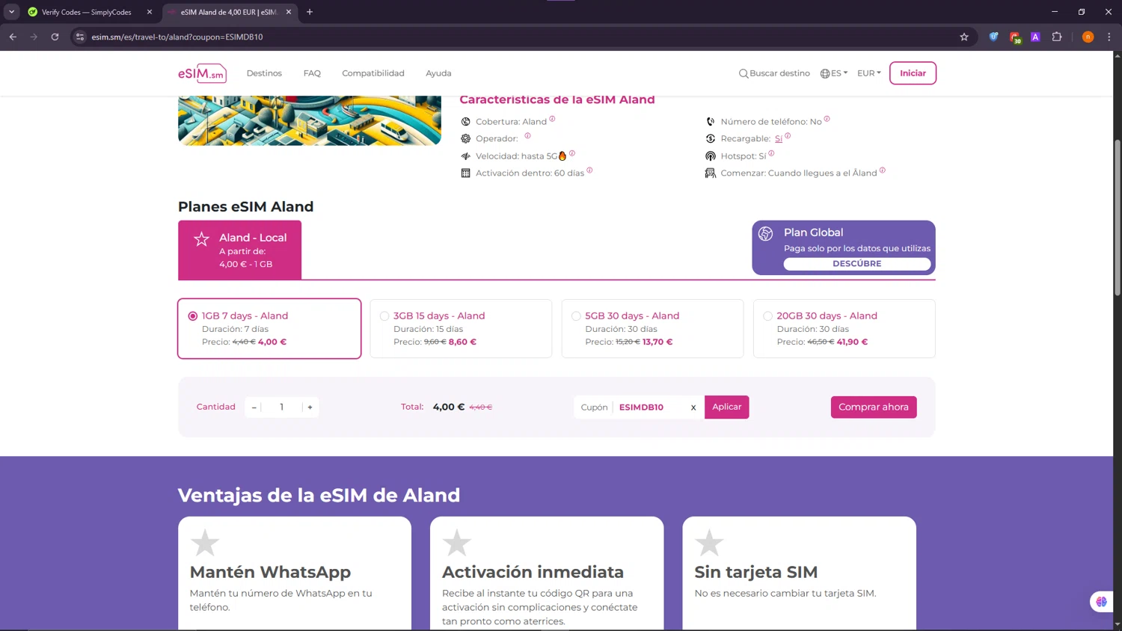Click info icon next to Hotspot
The width and height of the screenshot is (1122, 631).
point(771,153)
